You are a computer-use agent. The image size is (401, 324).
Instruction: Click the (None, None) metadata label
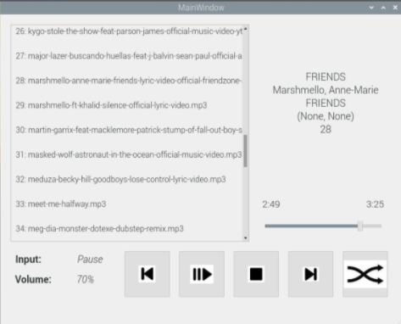tap(326, 116)
